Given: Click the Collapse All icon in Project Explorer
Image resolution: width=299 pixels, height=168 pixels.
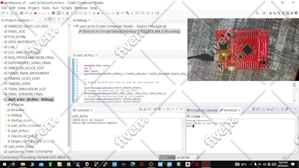Looking at the screenshot, I should (46, 19).
